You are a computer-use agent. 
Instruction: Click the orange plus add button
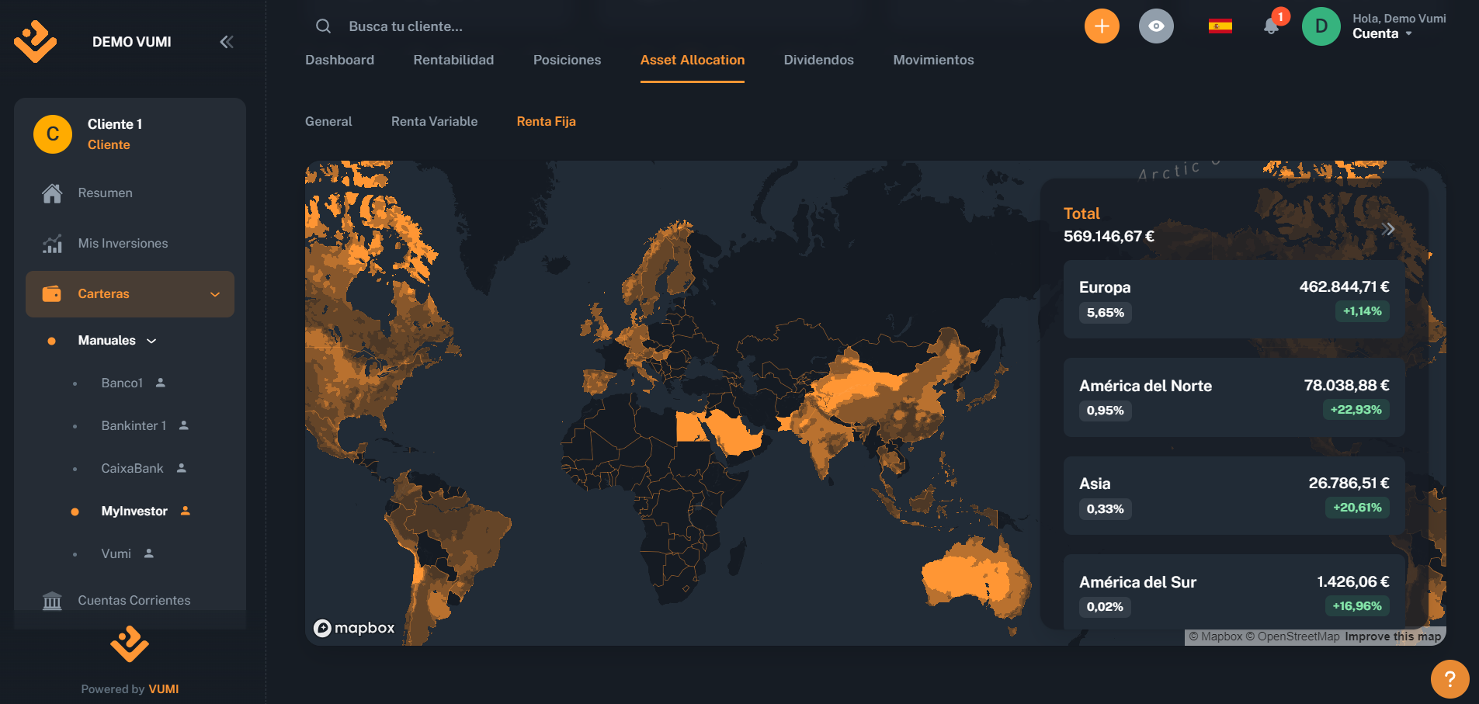tap(1101, 26)
